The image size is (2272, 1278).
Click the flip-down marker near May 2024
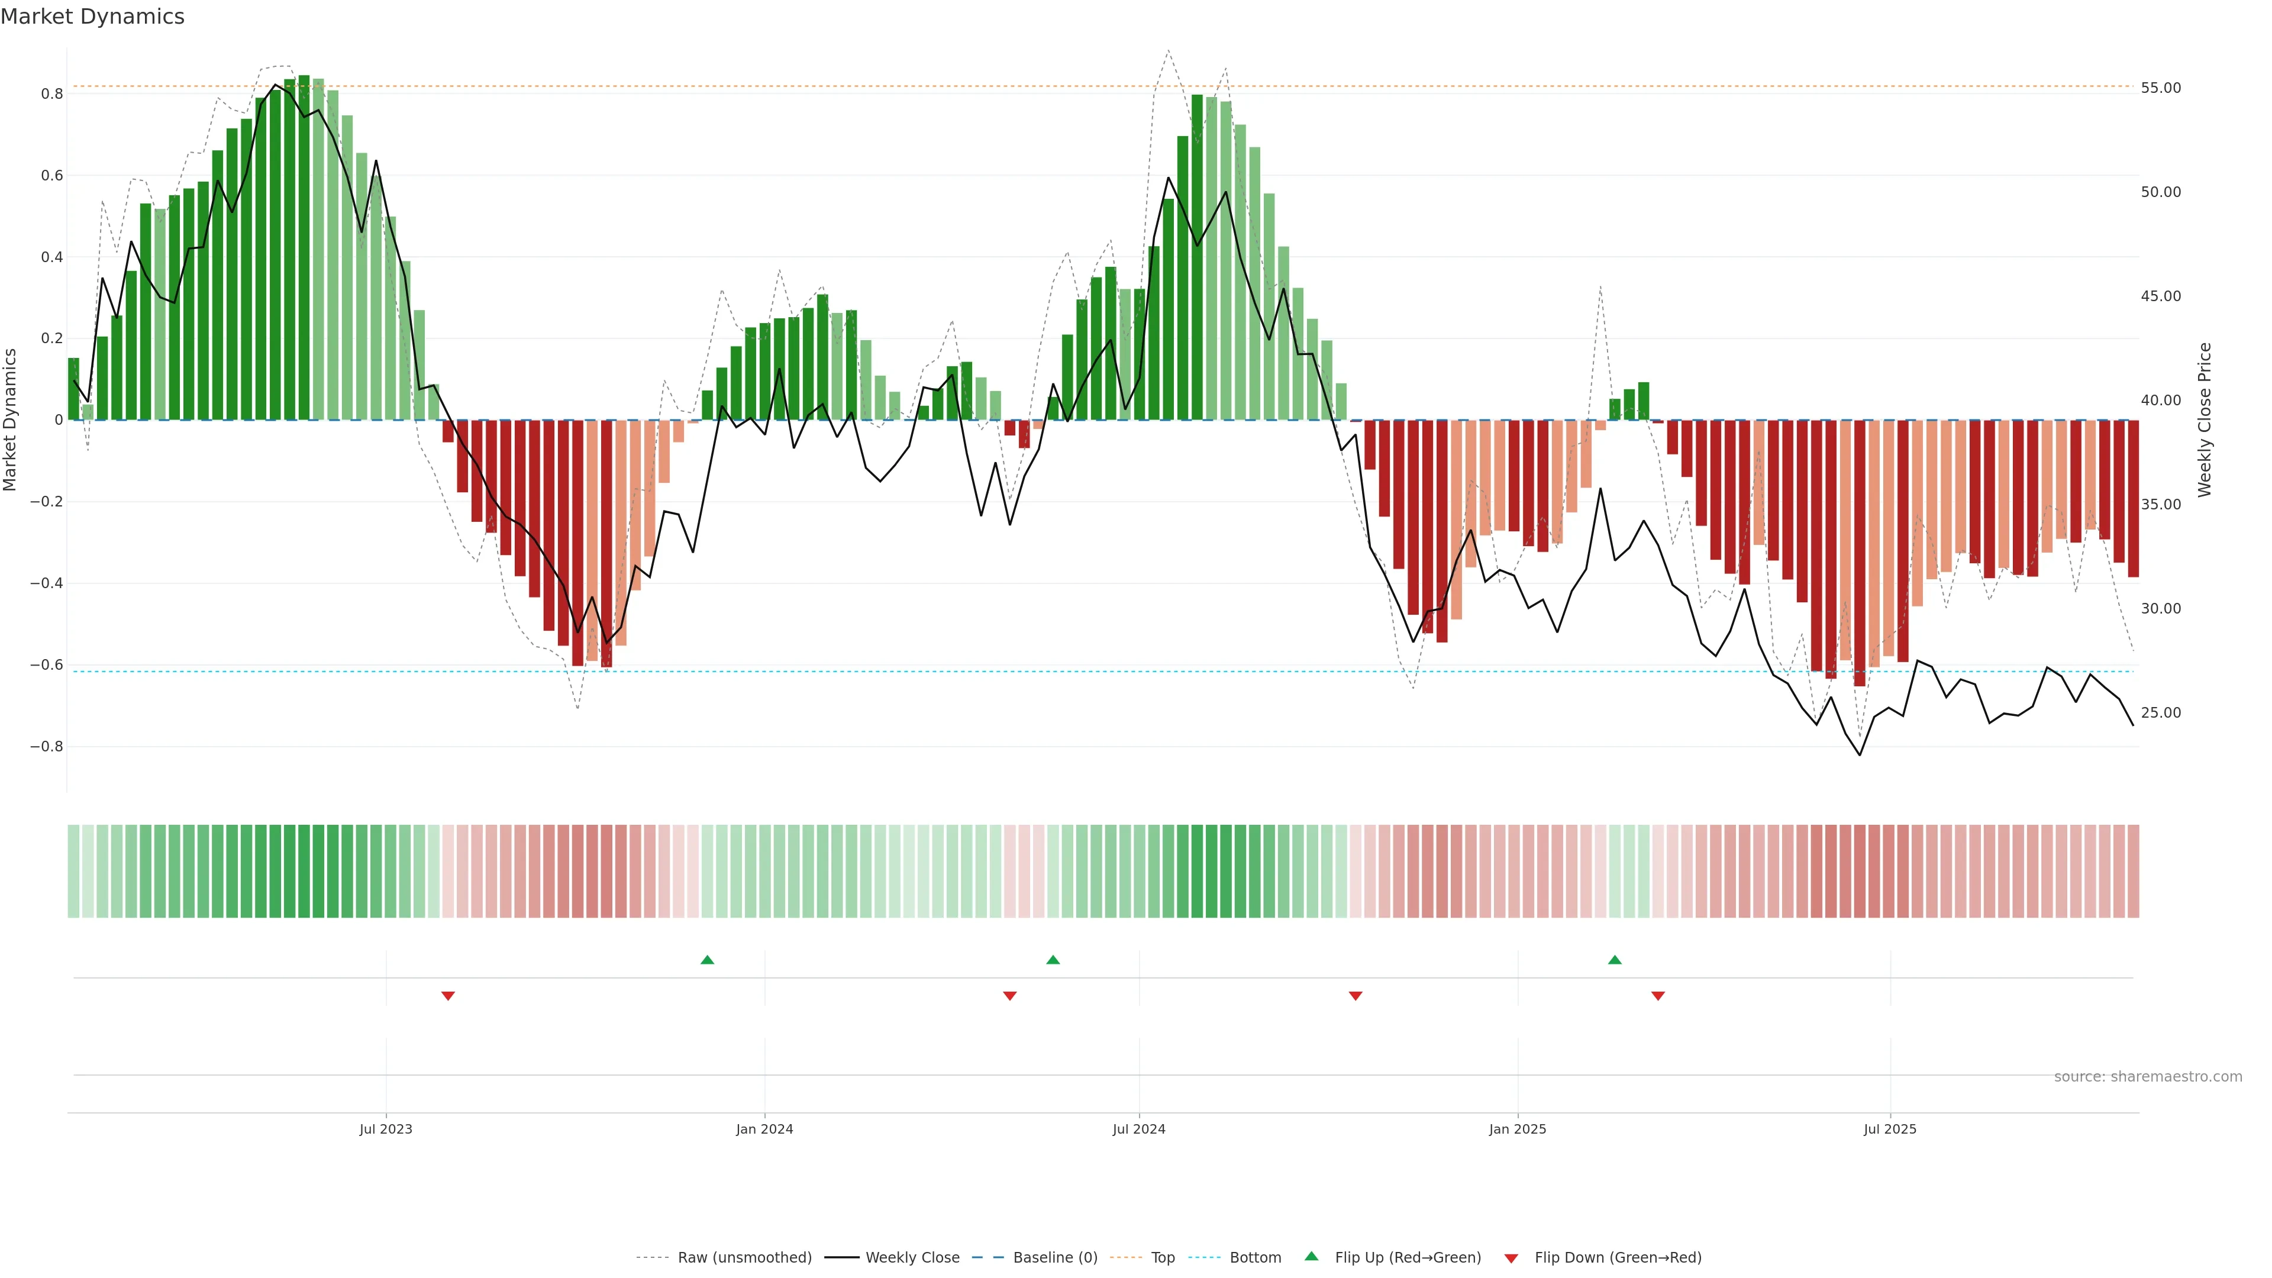coord(1010,996)
